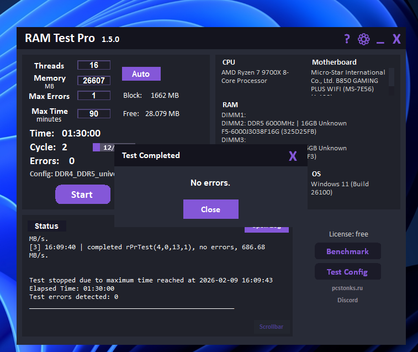The image size is (418, 352).
Task: Click the 'Test Completed' dialog title
Action: [x=151, y=155]
